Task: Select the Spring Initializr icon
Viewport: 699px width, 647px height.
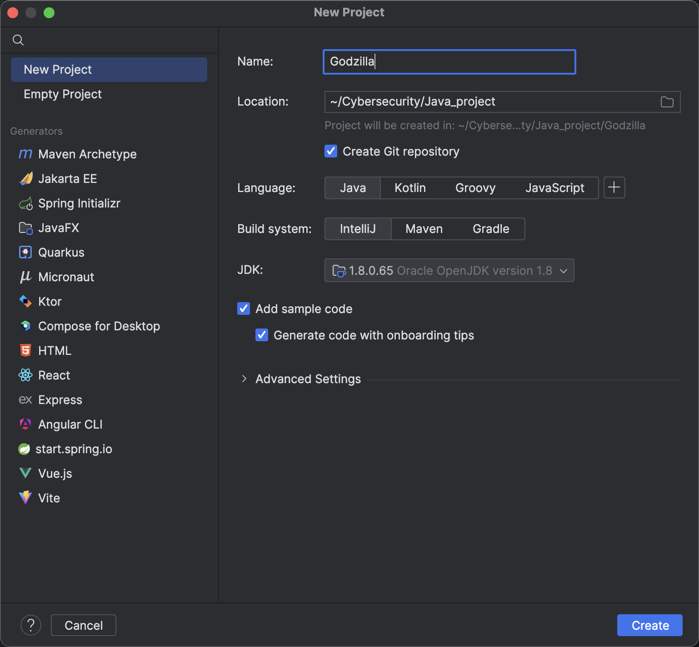Action: point(25,203)
